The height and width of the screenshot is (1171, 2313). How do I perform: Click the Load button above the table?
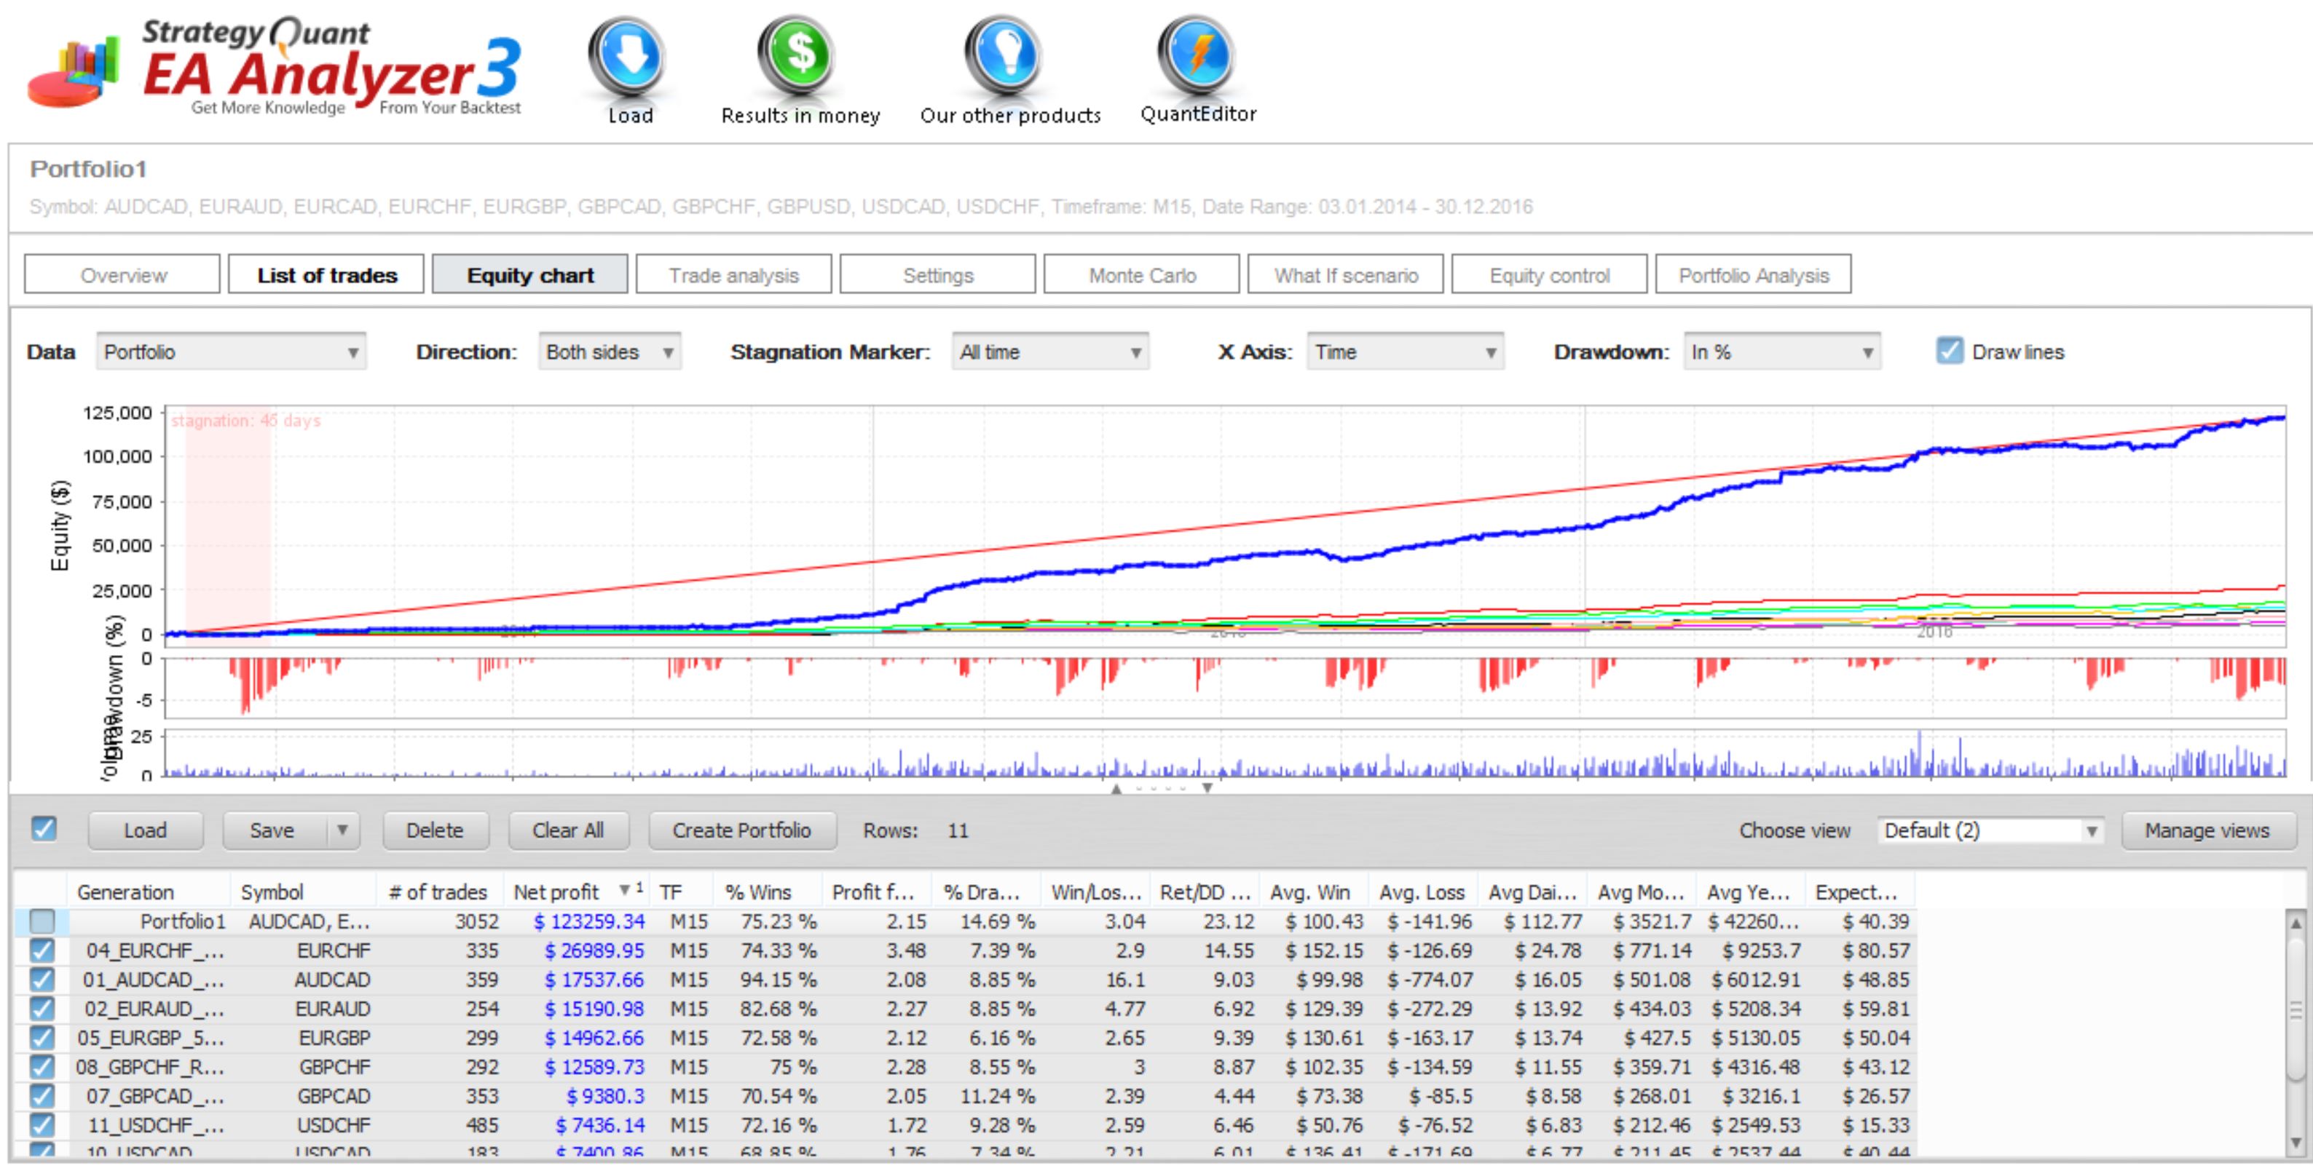146,830
